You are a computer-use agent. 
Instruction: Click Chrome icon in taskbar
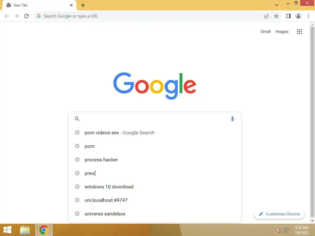44,230
